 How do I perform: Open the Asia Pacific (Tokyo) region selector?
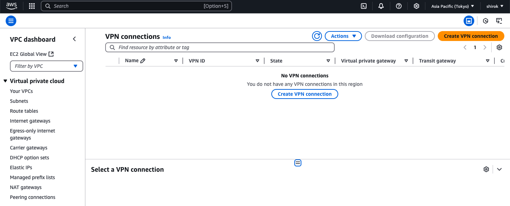[x=453, y=6]
